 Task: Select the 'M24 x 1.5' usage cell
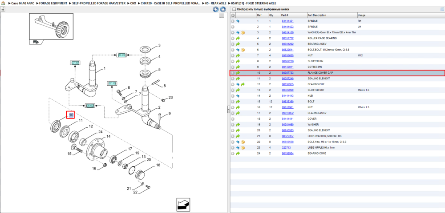[x=364, y=90]
